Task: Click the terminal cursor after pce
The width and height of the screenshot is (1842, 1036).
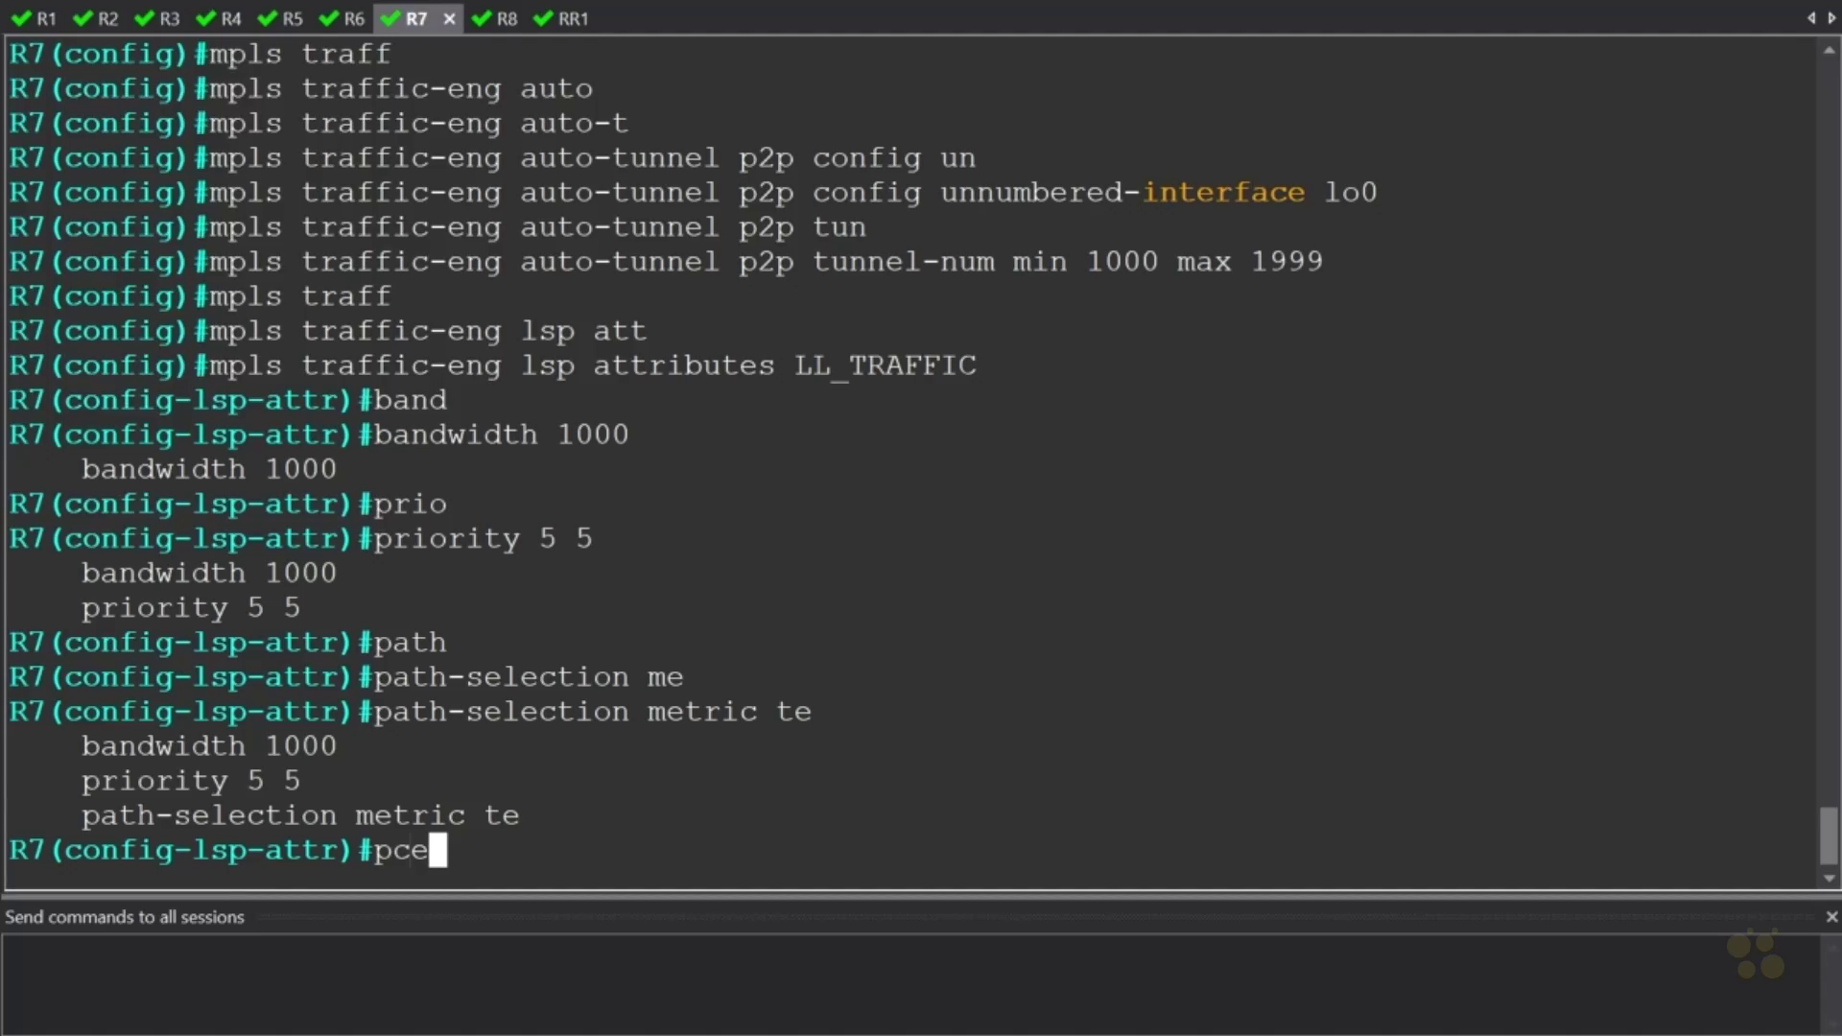Action: (437, 850)
